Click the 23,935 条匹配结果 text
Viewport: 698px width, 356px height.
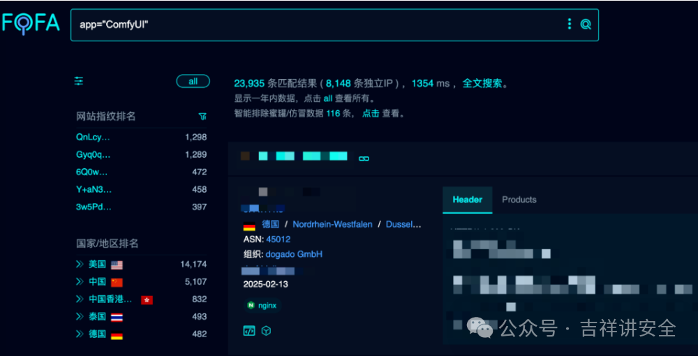[x=276, y=83]
